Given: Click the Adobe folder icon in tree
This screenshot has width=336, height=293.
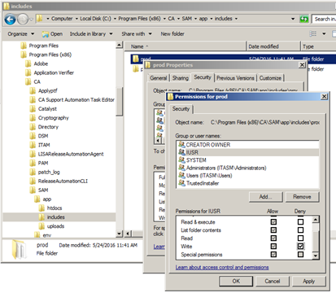Looking at the screenshot, I should [28, 63].
